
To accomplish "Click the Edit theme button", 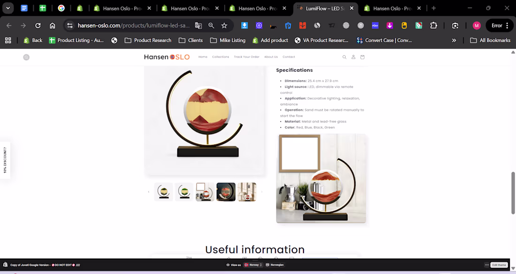I will coord(499,265).
